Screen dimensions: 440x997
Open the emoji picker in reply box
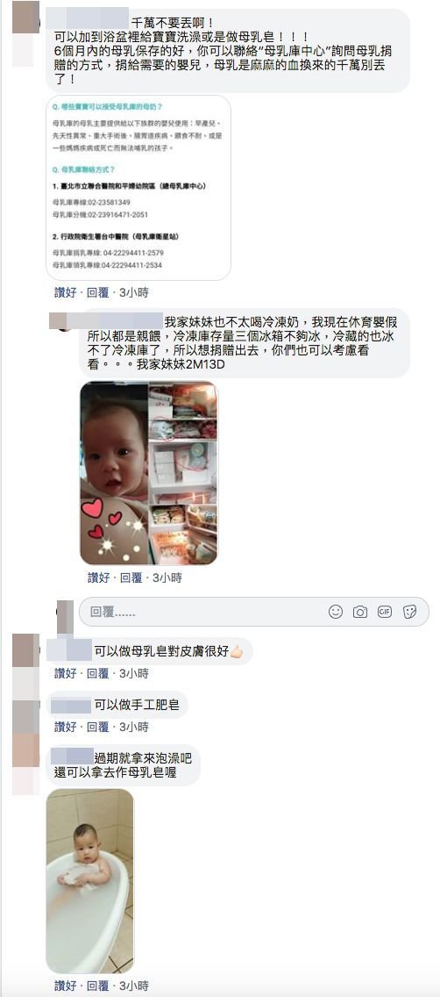[335, 612]
